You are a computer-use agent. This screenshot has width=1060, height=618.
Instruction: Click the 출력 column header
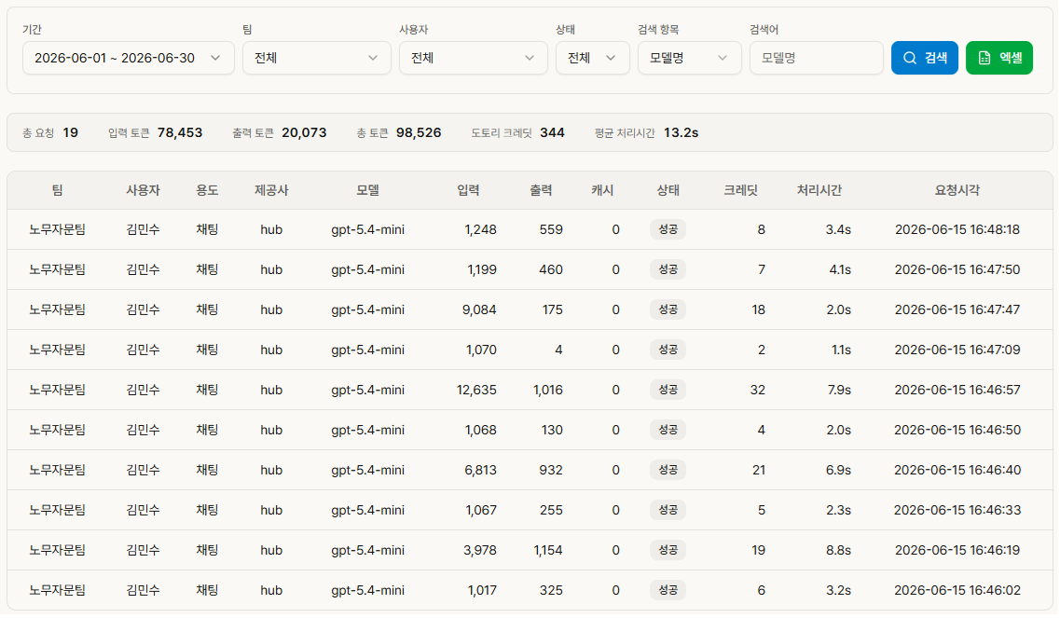pos(540,191)
